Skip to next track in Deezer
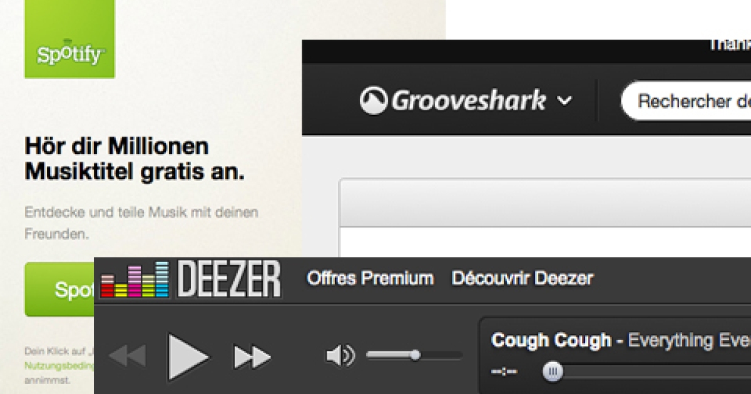The height and width of the screenshot is (394, 751). pyautogui.click(x=252, y=357)
